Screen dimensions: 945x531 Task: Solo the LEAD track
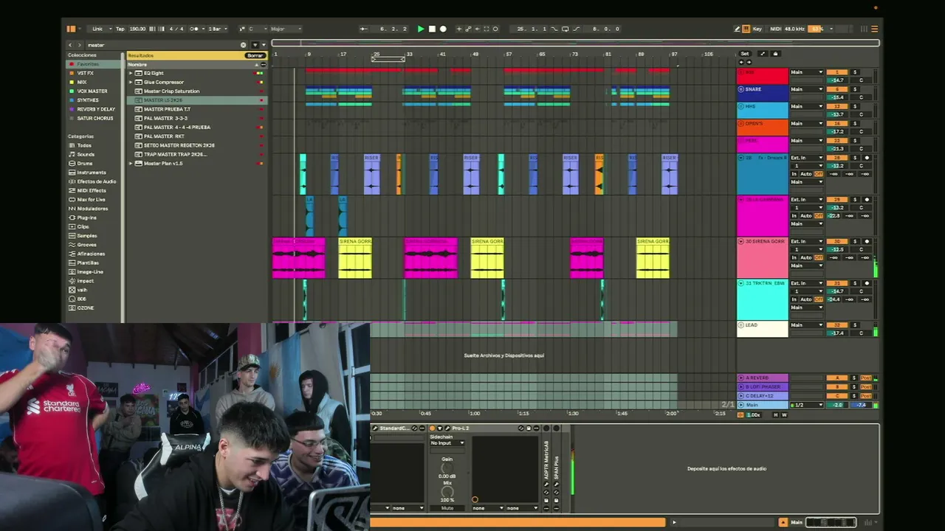point(855,325)
